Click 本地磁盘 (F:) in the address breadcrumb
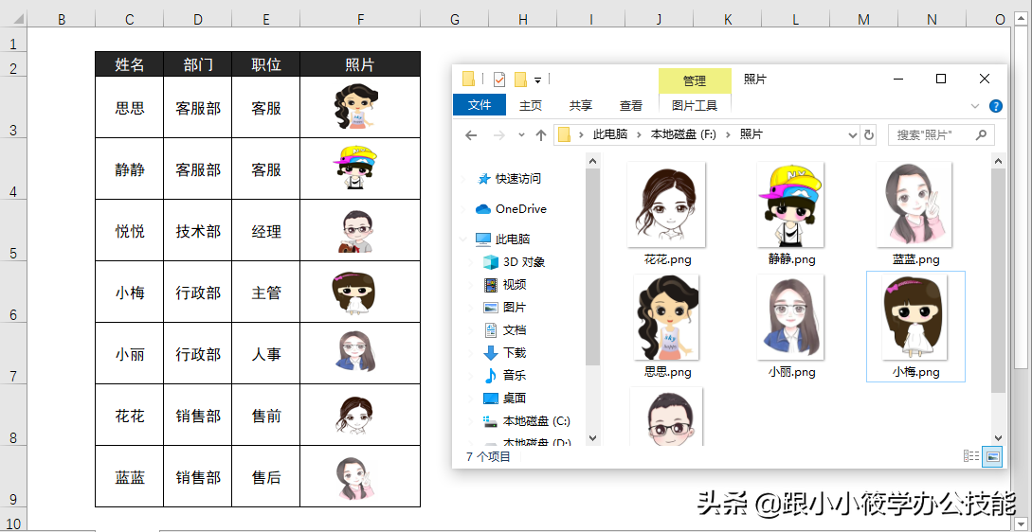The height and width of the screenshot is (532, 1032). (x=683, y=134)
